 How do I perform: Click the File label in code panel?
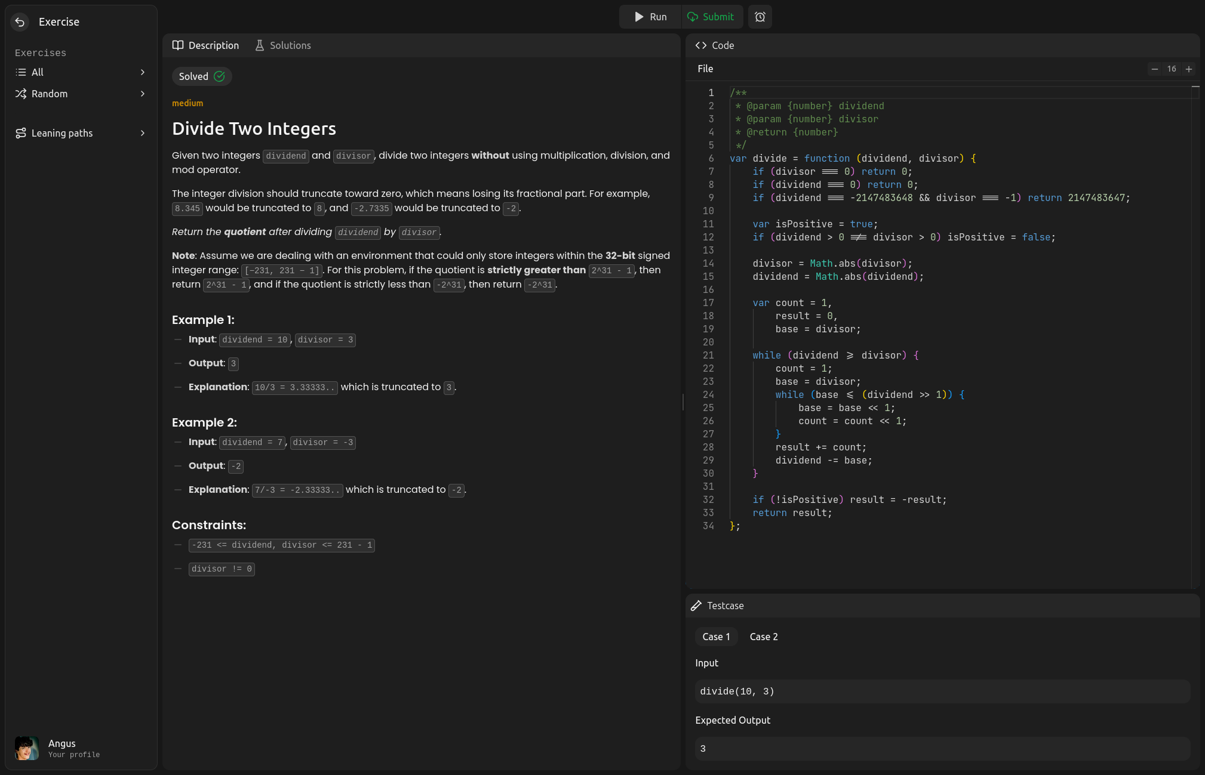705,69
